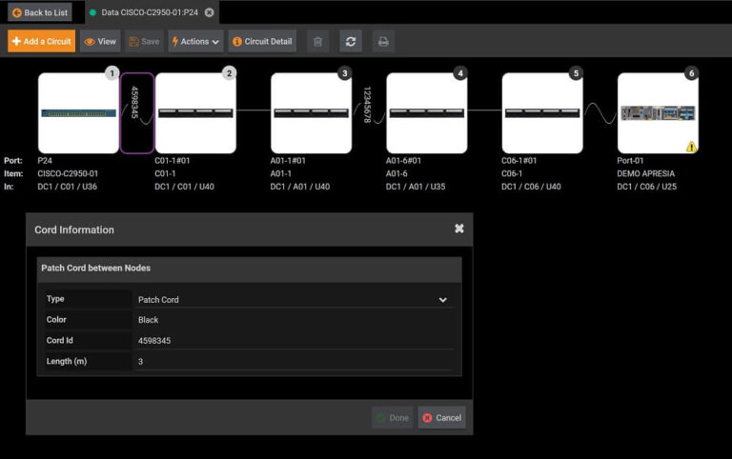Open the Actions dropdown menu
The image size is (732, 459).
[x=195, y=42]
